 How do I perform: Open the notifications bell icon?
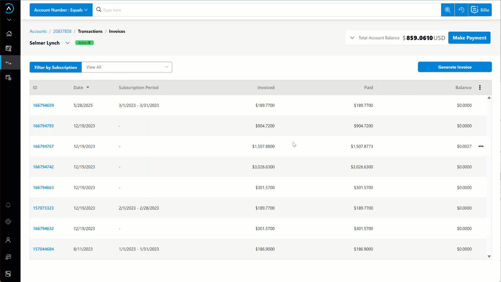[x=8, y=205]
